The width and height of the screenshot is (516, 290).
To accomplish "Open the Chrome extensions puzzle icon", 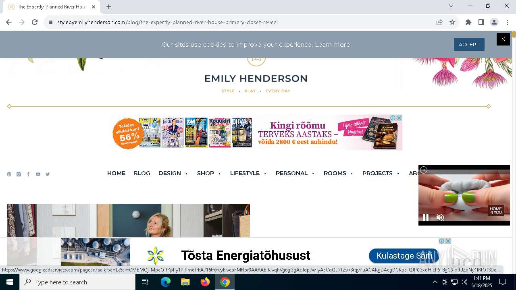I will pyautogui.click(x=468, y=22).
